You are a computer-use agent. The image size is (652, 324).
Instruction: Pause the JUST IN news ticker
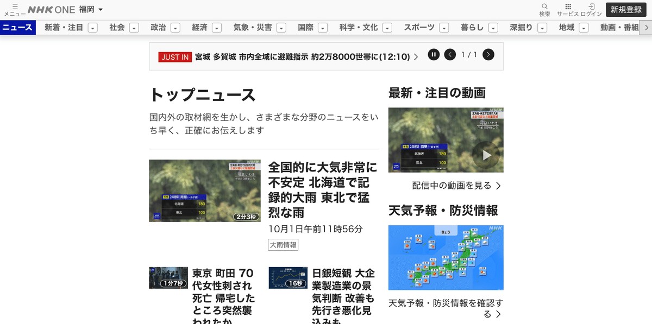coord(434,54)
